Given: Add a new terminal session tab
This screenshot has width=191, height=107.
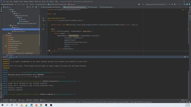Looking at the screenshot, I should (16, 57).
